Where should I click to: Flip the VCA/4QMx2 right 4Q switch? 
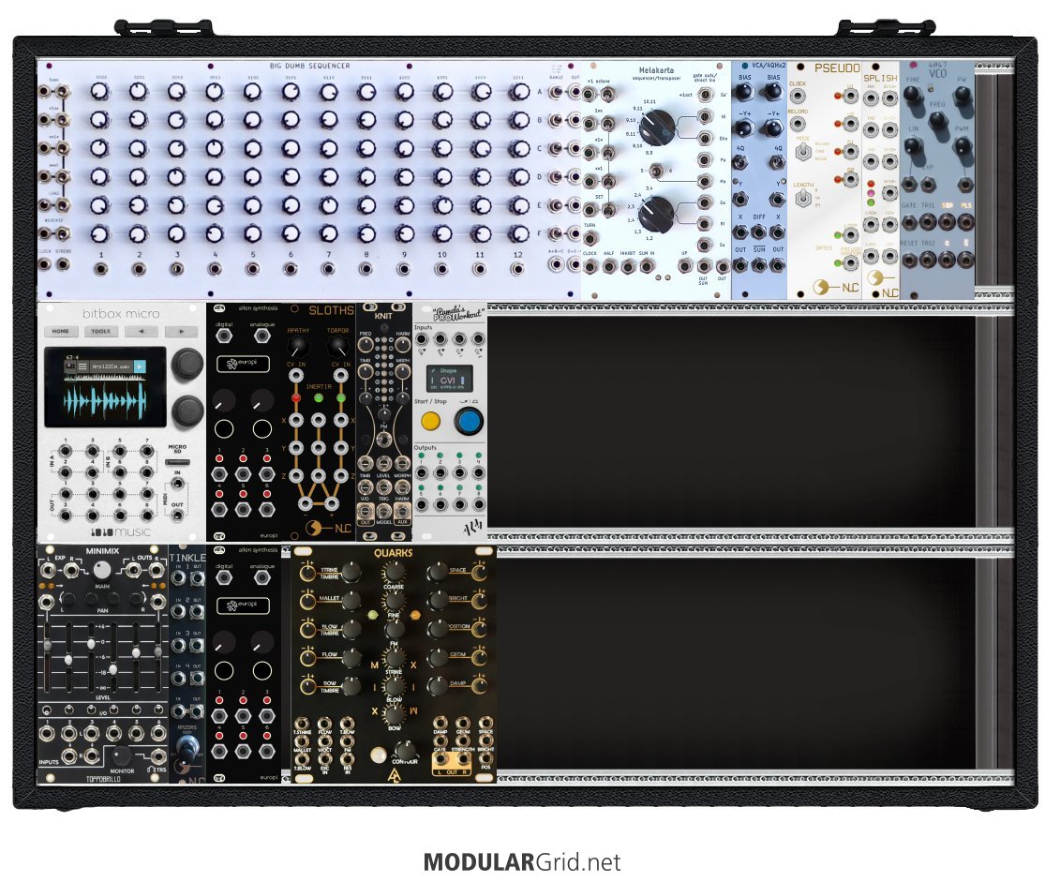776,162
